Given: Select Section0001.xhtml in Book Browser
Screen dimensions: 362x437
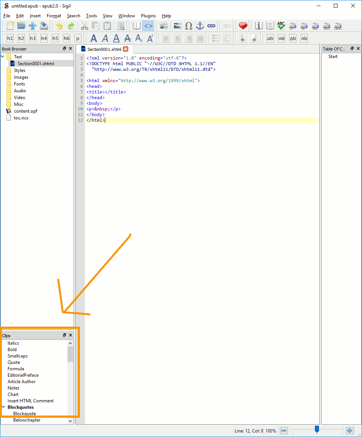Looking at the screenshot, I should 36,64.
